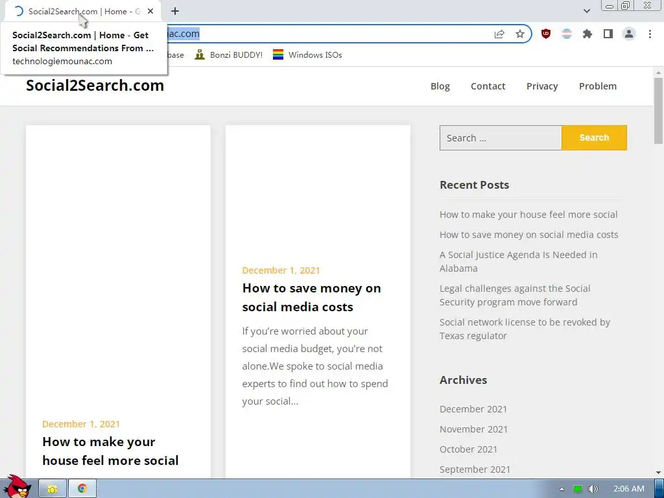Open the December 2021 archive
This screenshot has width=664, height=498.
(x=473, y=409)
